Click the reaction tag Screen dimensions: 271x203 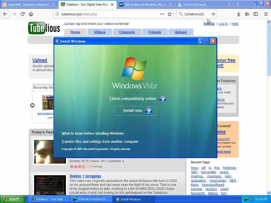click(x=211, y=189)
